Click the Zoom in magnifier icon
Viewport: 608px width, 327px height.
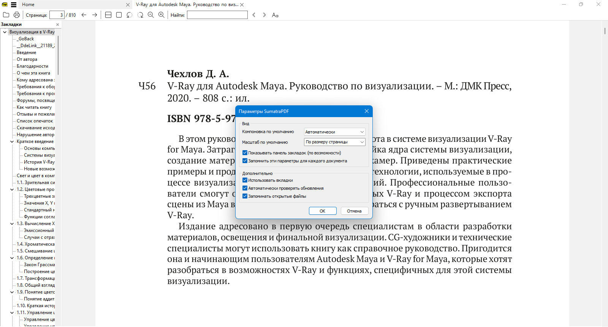click(x=161, y=15)
